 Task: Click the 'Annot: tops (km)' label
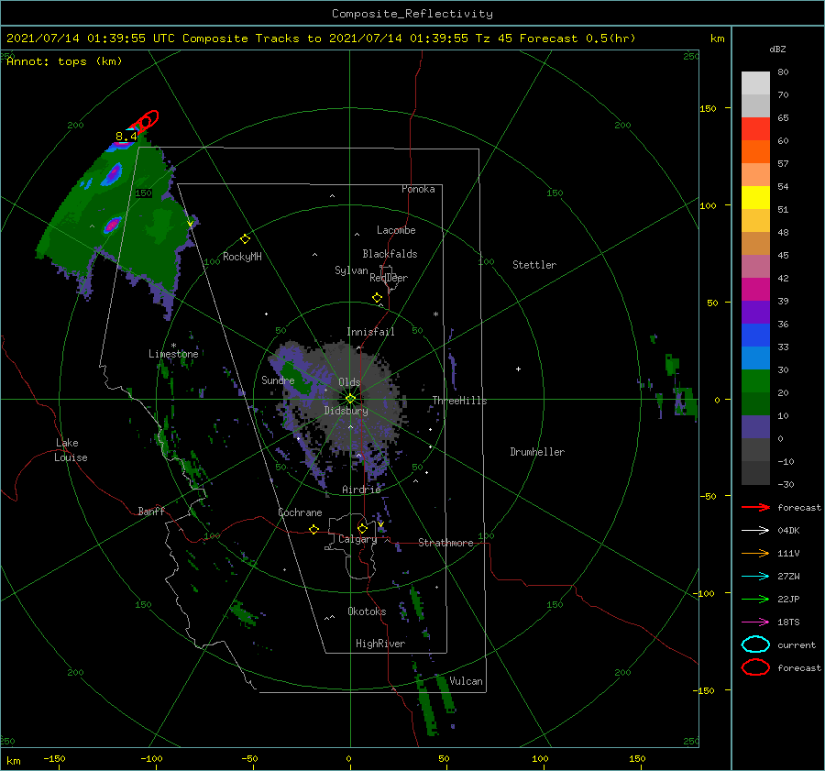(x=64, y=61)
